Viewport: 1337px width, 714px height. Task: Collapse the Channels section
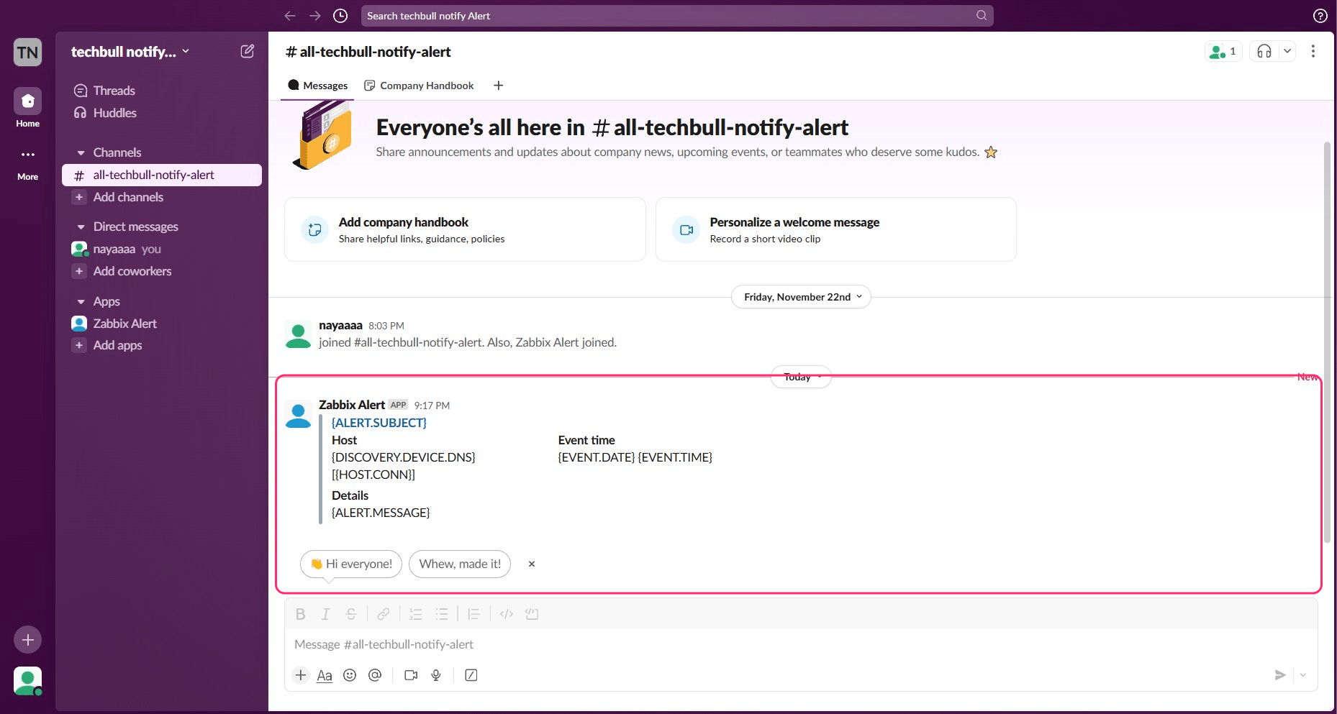click(81, 152)
